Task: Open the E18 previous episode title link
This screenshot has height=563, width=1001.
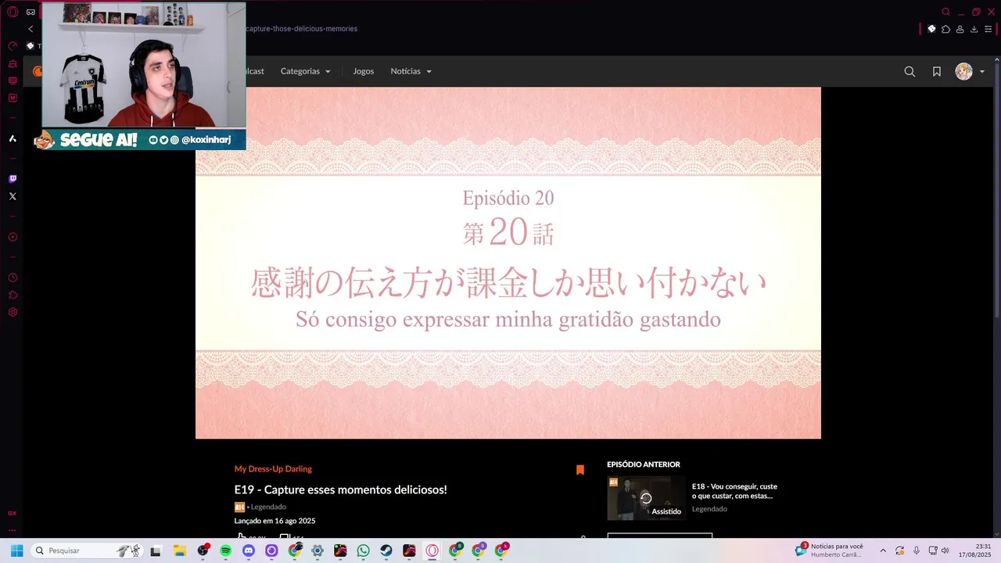Action: [x=734, y=491]
